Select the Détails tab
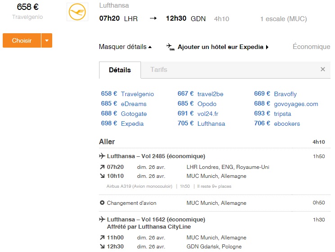Image resolution: width=335 pixels, height=252 pixels. [120, 70]
